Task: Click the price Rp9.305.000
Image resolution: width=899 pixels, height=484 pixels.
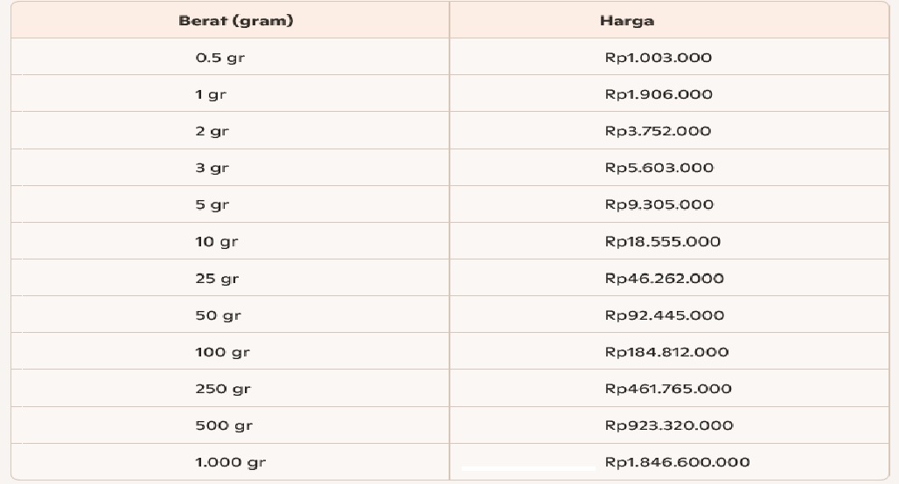Action: (659, 204)
